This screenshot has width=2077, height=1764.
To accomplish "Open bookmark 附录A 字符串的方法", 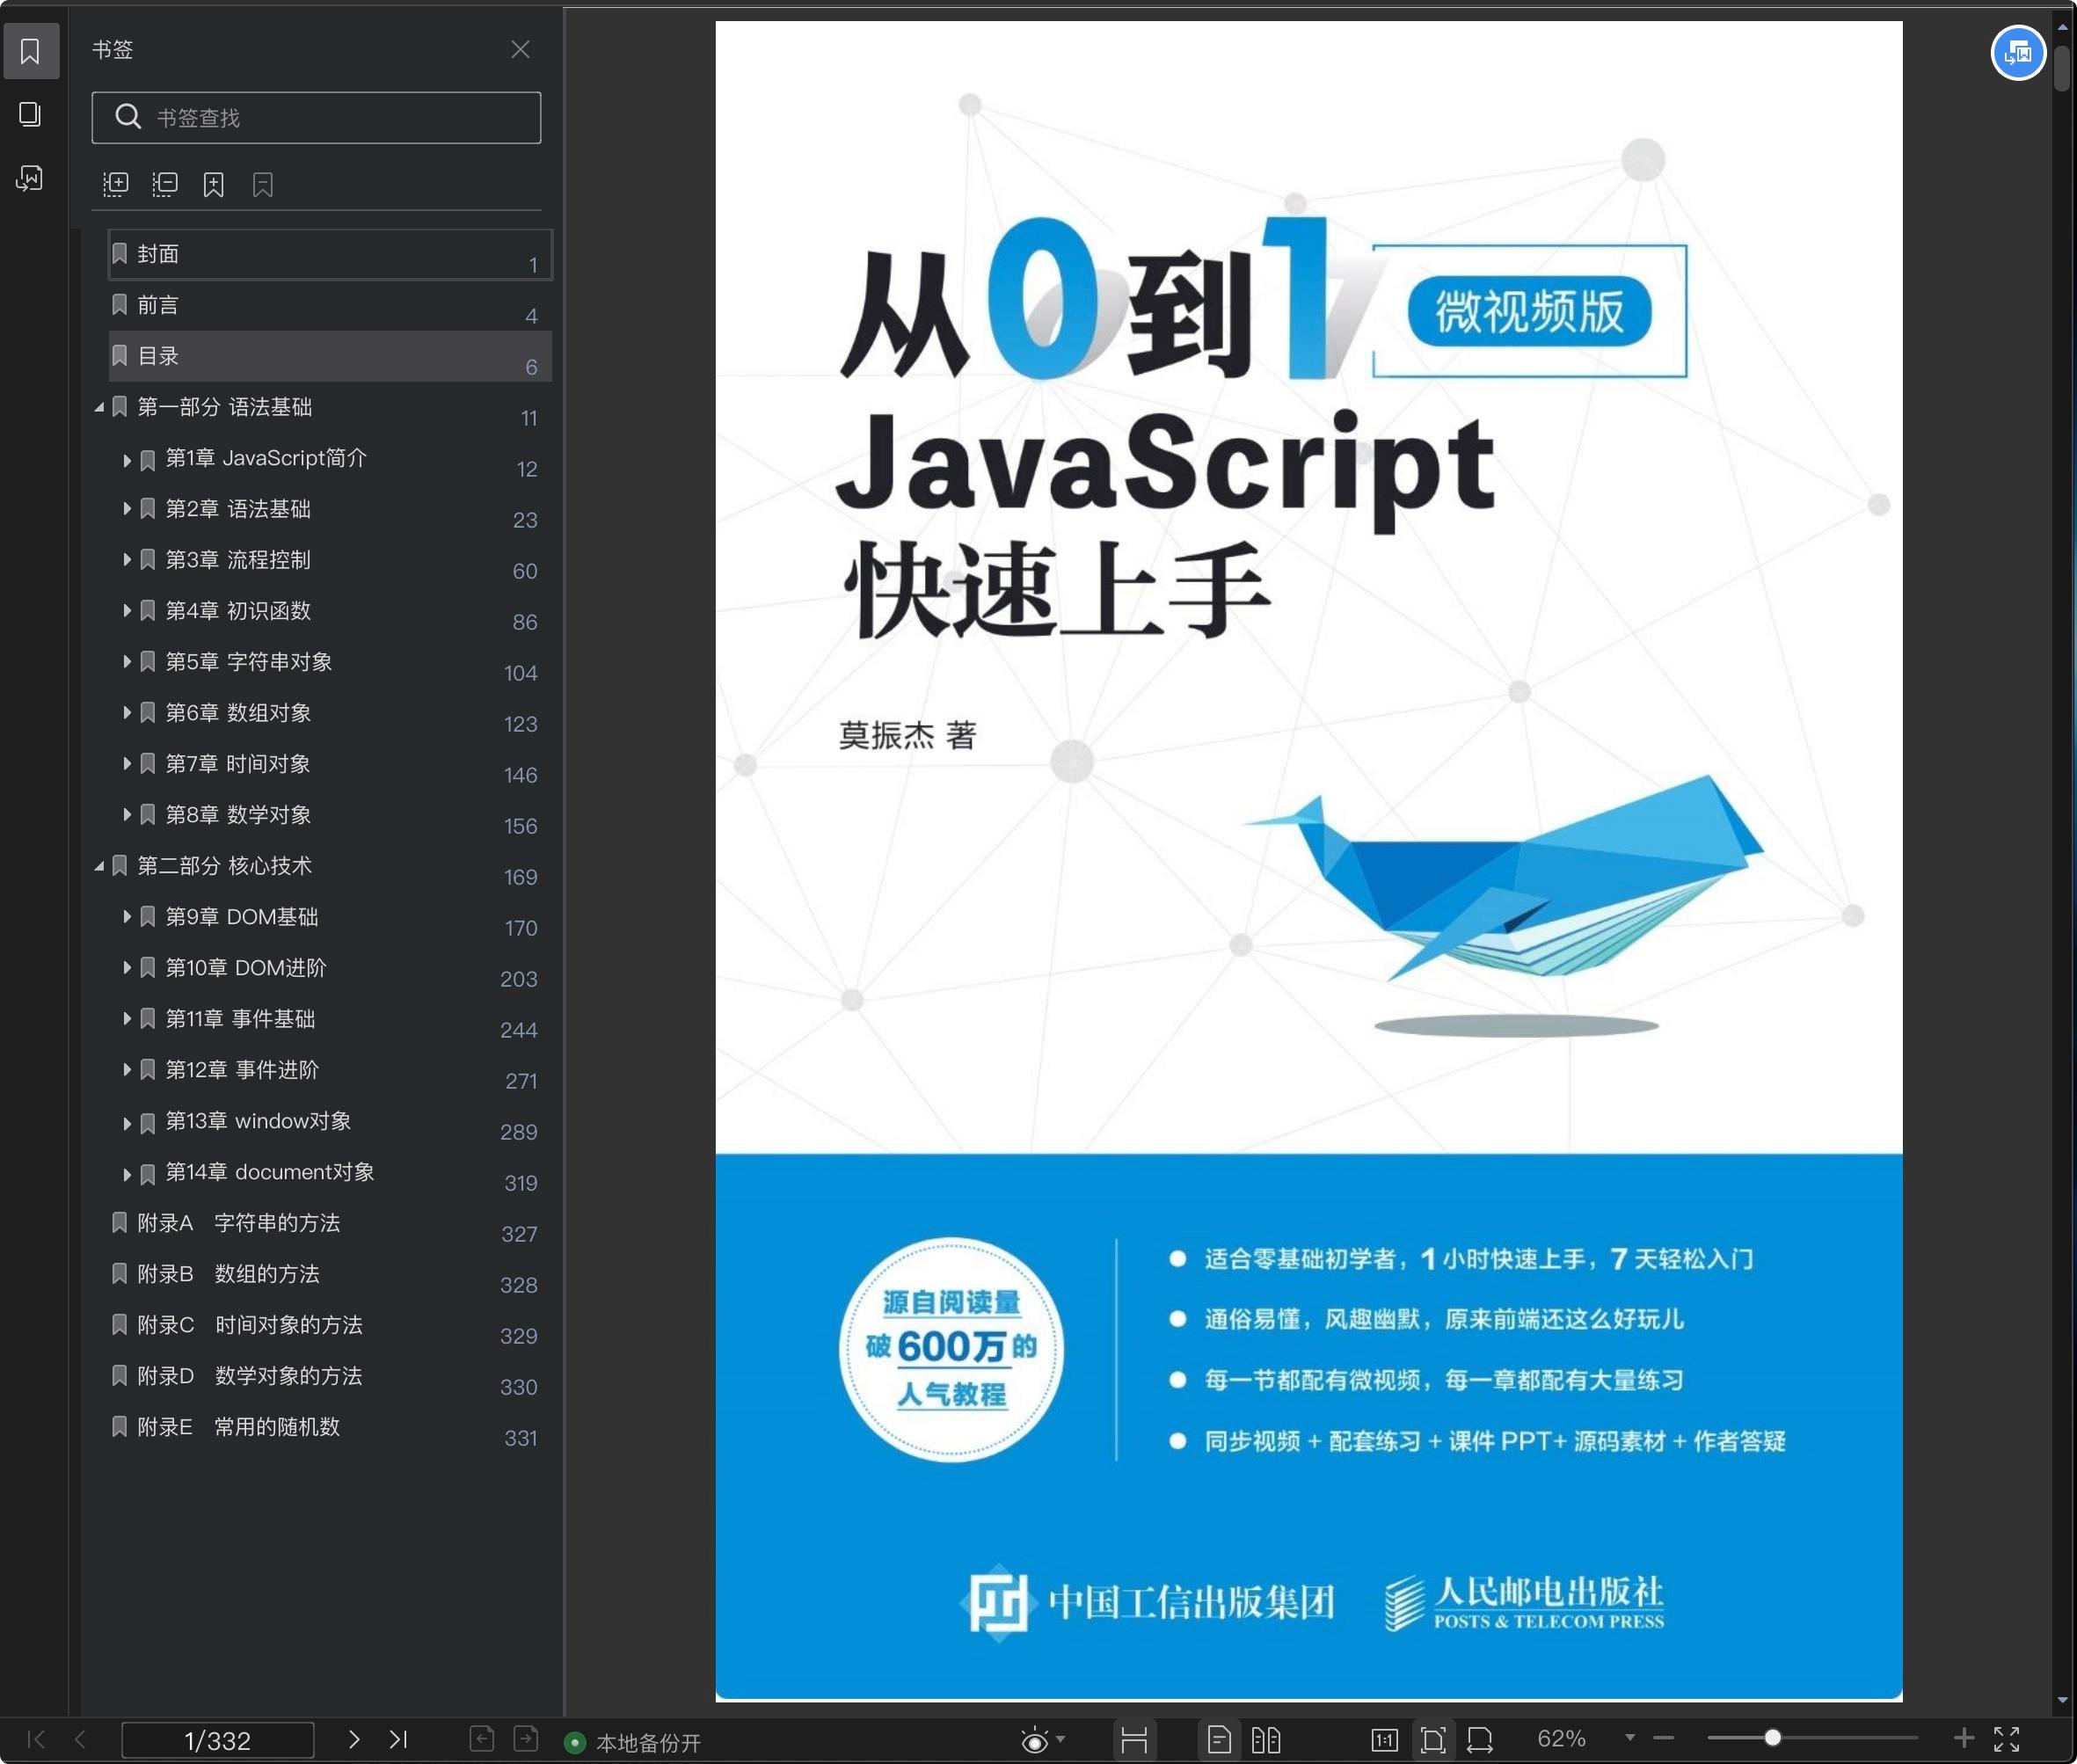I will (x=330, y=1223).
